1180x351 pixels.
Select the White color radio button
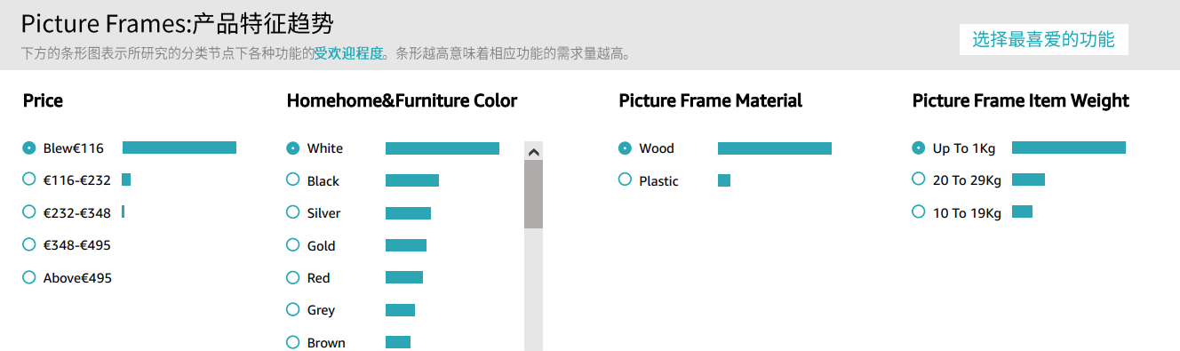(x=293, y=148)
